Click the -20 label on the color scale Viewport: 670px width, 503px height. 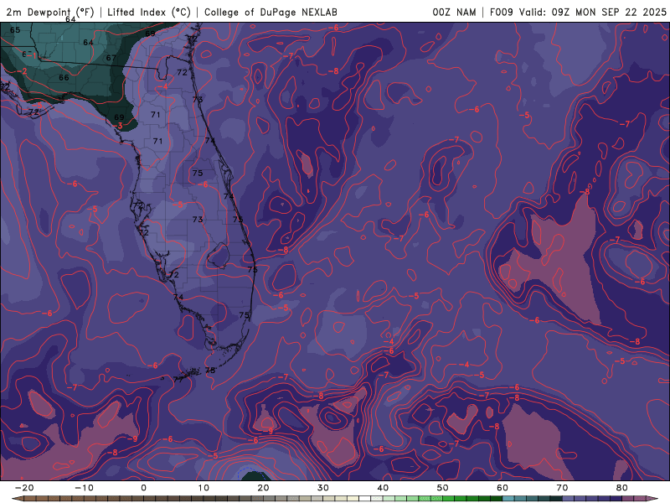point(24,488)
